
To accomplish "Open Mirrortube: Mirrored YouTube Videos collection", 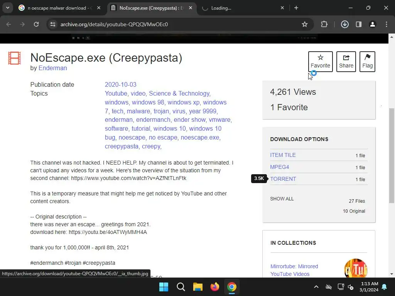I will (294, 270).
